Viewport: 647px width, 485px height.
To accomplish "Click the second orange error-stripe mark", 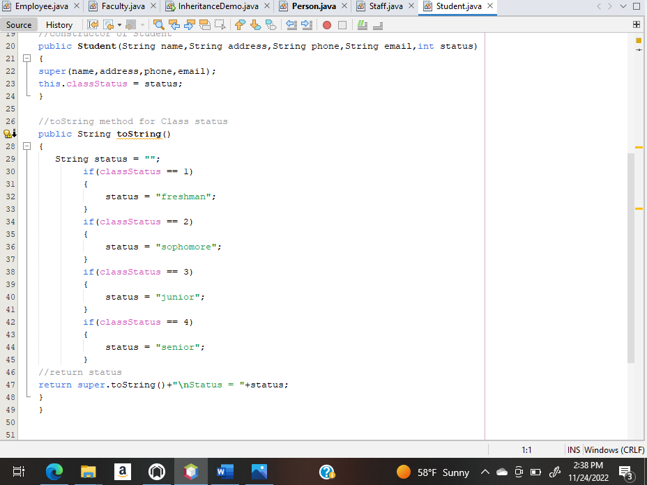I will (x=639, y=208).
